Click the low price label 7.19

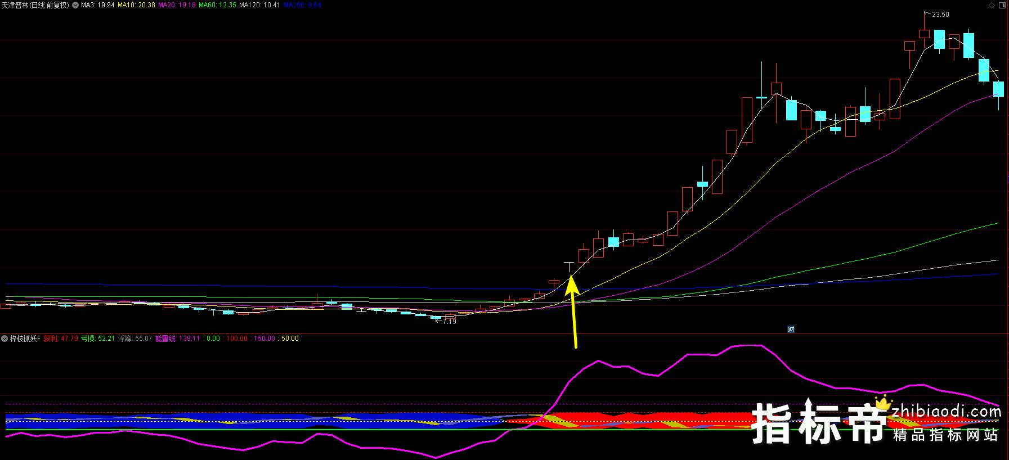450,322
